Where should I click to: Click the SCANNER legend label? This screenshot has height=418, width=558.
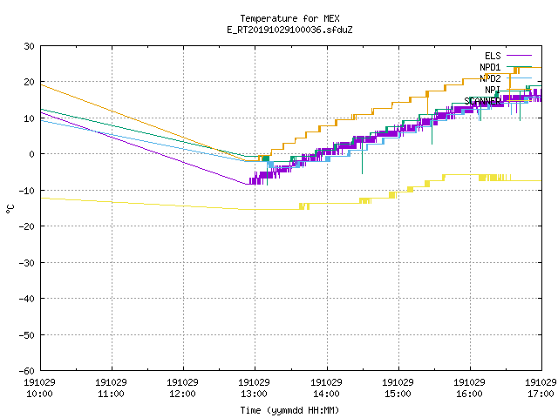(482, 101)
